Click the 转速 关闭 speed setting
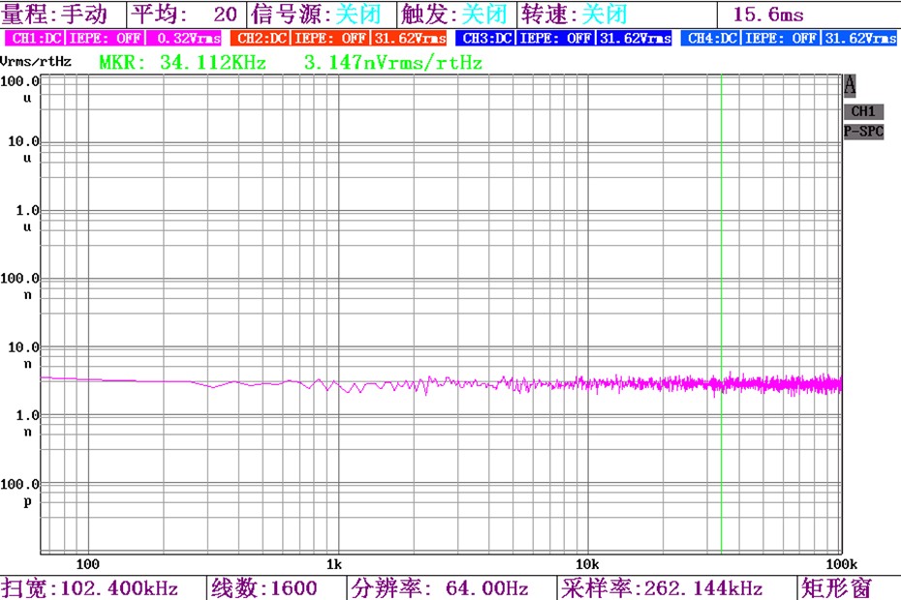901x600 pixels. click(574, 14)
